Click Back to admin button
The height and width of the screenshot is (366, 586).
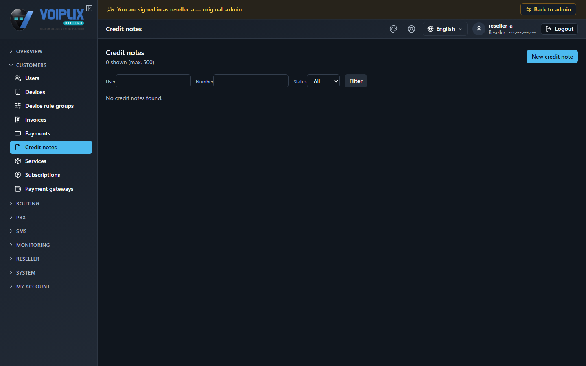point(548,9)
